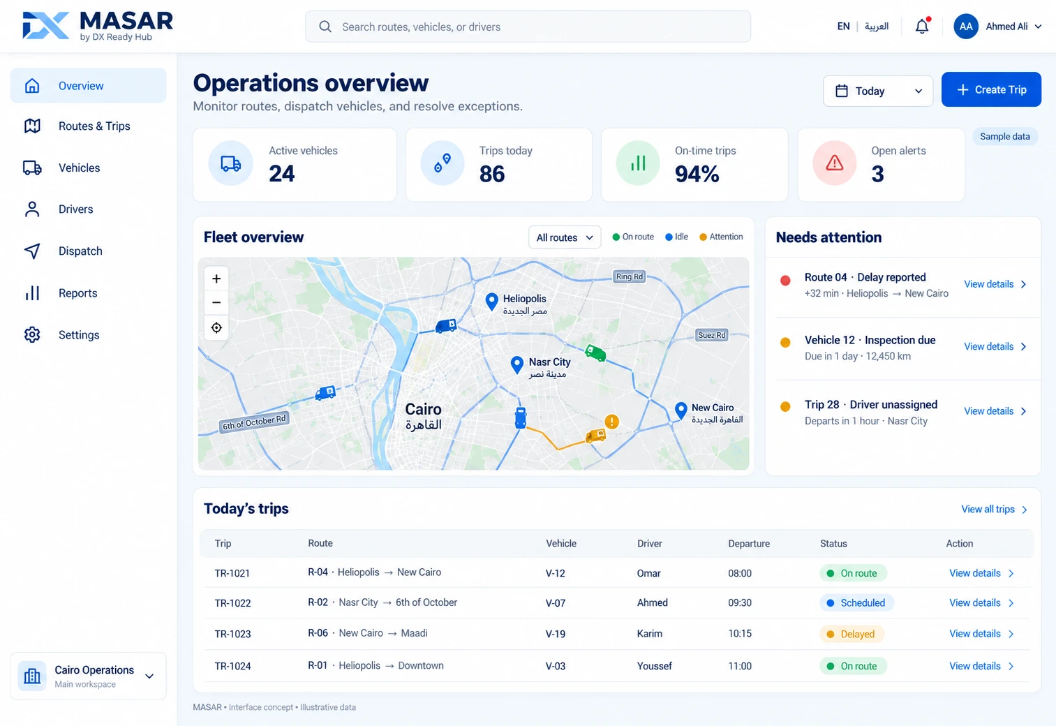View details for Vehicle 12 inspection alert

click(995, 346)
